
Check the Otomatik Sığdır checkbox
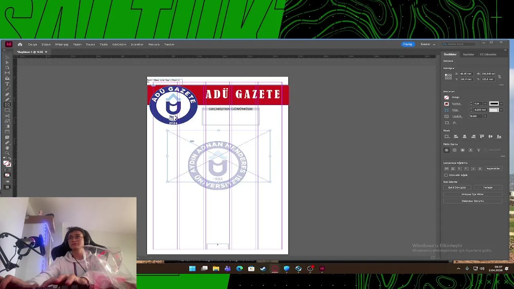tap(446, 175)
